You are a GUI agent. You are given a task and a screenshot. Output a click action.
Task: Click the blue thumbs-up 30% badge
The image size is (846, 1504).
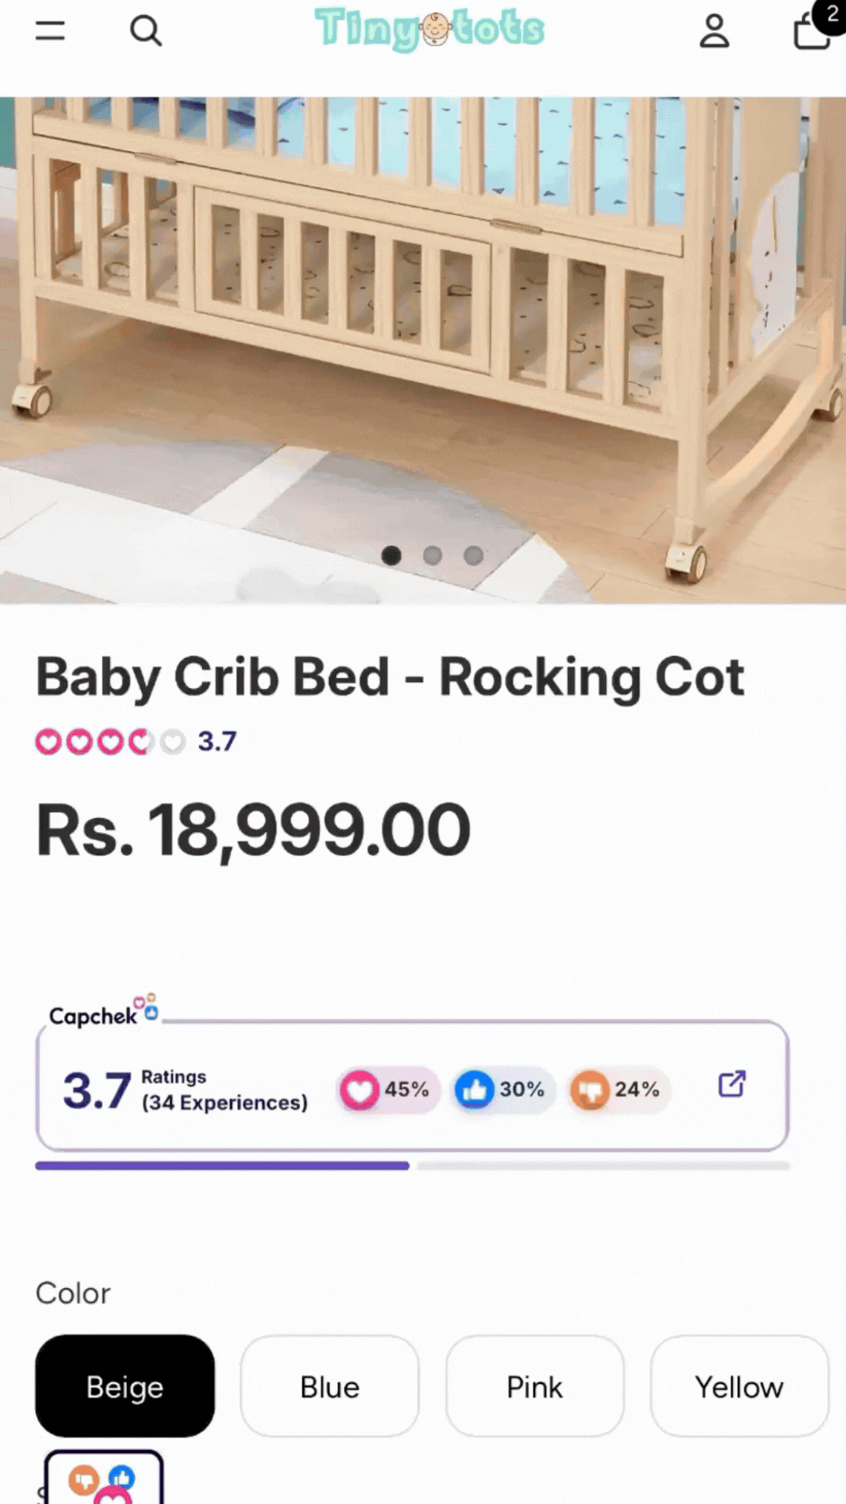point(503,1090)
